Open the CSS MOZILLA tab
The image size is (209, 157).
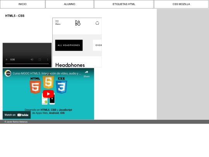click(x=181, y=4)
